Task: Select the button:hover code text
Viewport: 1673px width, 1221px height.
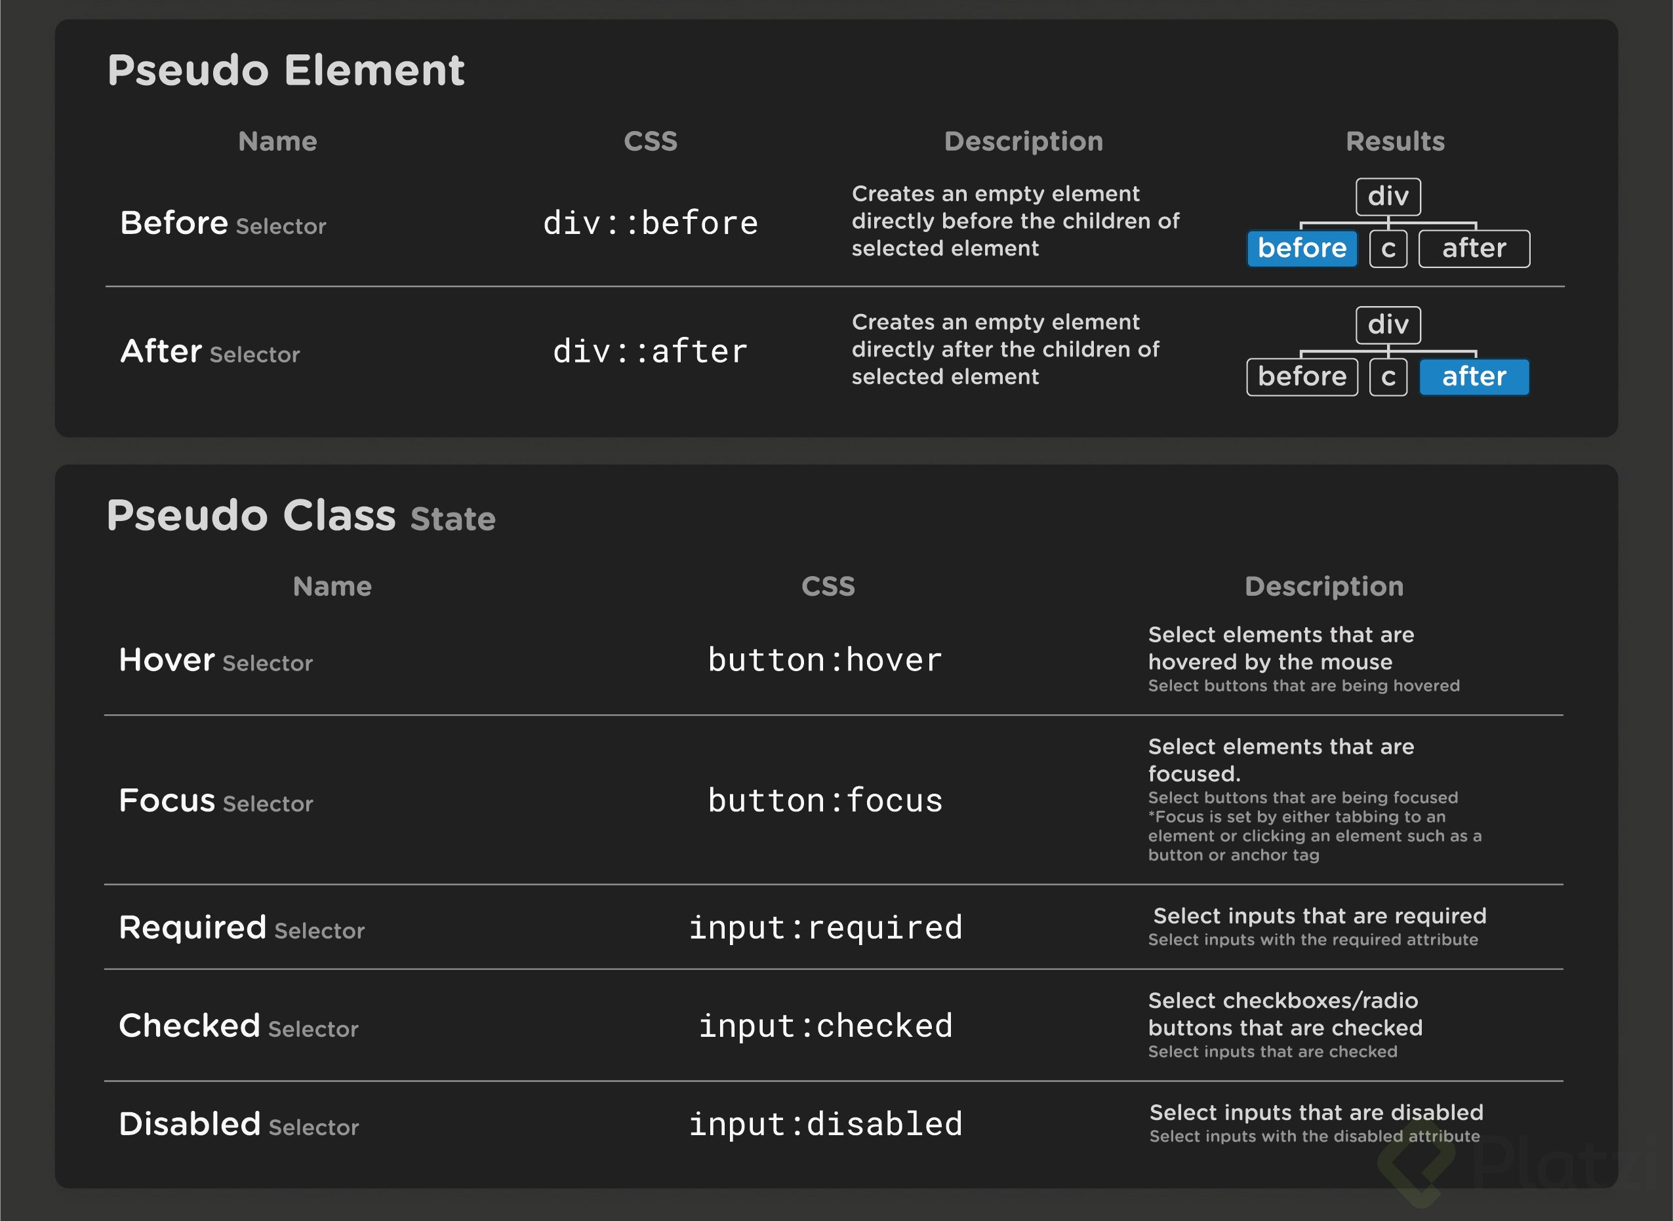Action: tap(826, 660)
